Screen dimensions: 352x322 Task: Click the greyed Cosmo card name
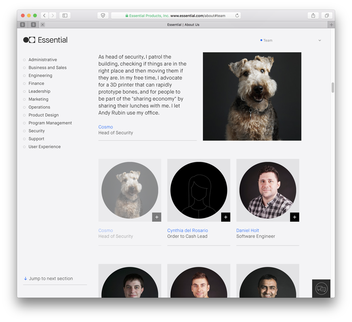point(106,231)
